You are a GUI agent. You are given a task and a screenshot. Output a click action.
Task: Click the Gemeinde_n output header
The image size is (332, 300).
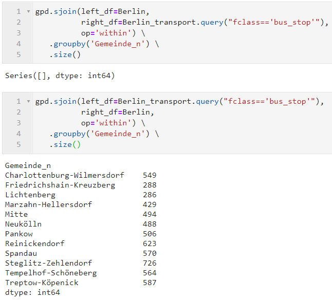click(x=28, y=165)
